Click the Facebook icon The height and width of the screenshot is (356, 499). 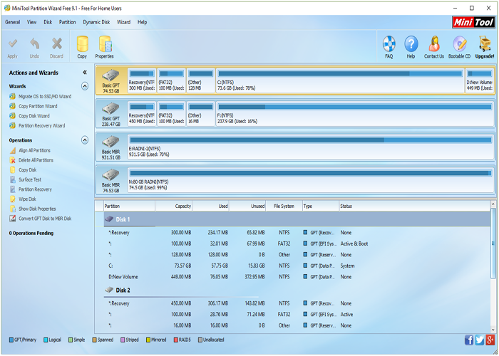click(469, 340)
